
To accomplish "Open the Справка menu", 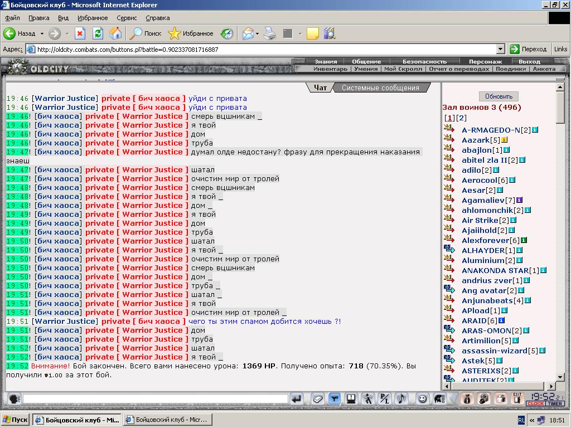I will point(158,18).
